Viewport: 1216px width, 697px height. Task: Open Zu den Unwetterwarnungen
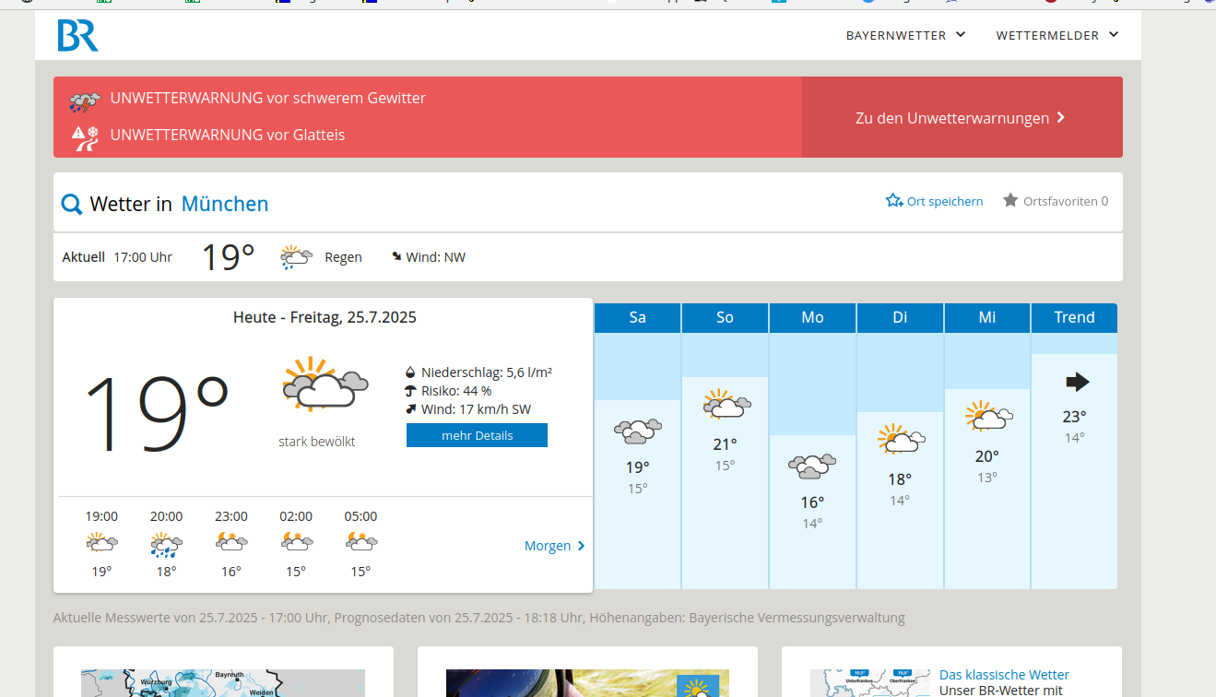961,118
